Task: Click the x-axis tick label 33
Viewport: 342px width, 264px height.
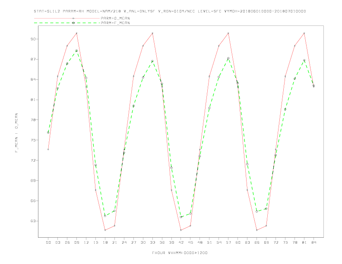Action: click(152, 242)
